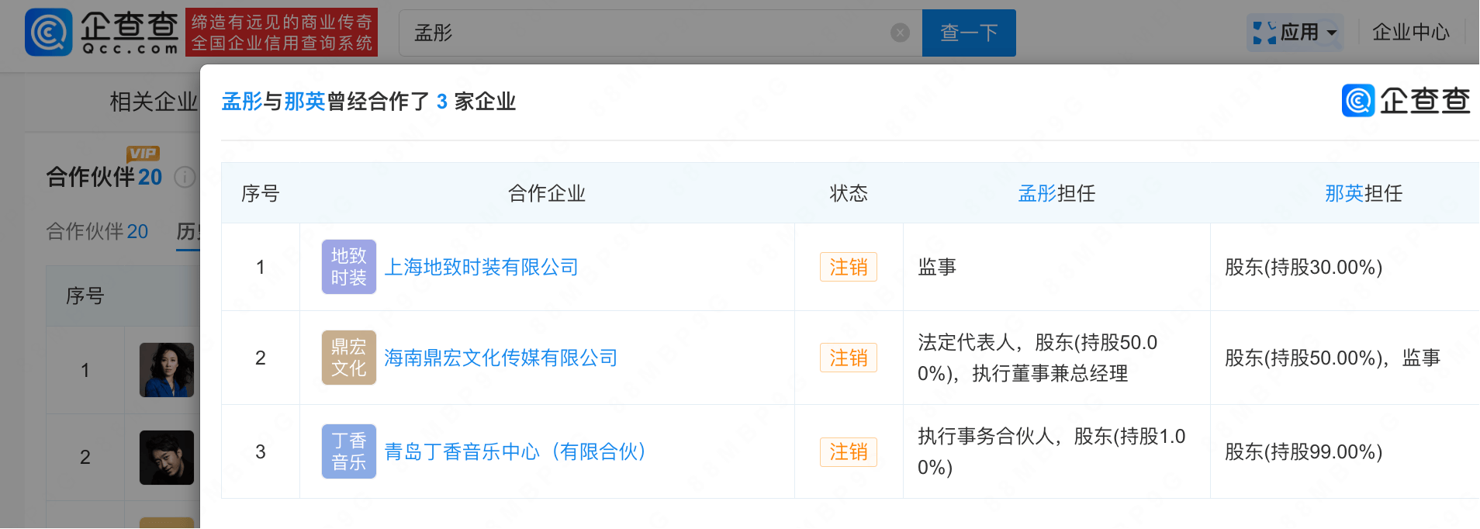The height and width of the screenshot is (529, 1480).
Task: Click the 查一下 search button
Action: click(968, 33)
